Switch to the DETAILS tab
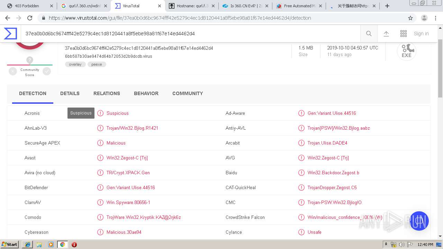The image size is (443, 249). click(x=70, y=93)
